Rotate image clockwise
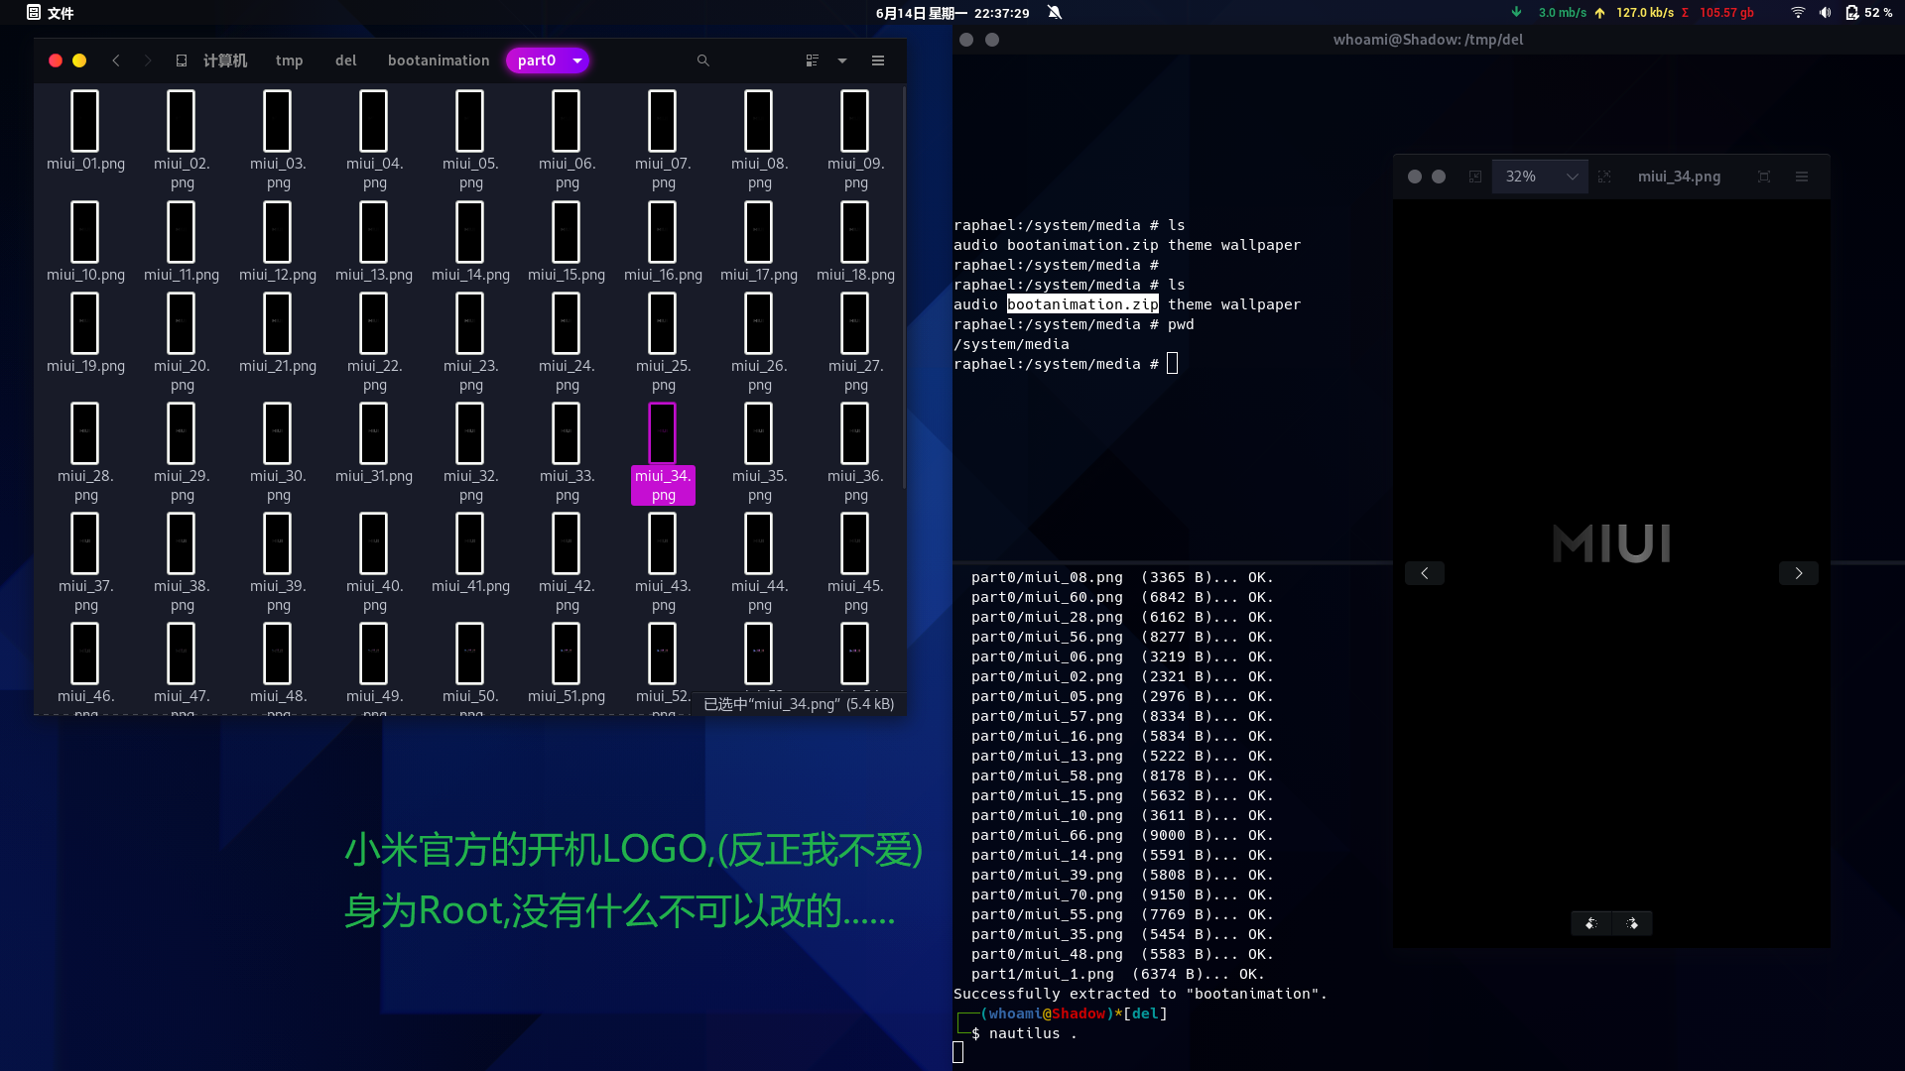This screenshot has width=1905, height=1071. [x=1632, y=923]
